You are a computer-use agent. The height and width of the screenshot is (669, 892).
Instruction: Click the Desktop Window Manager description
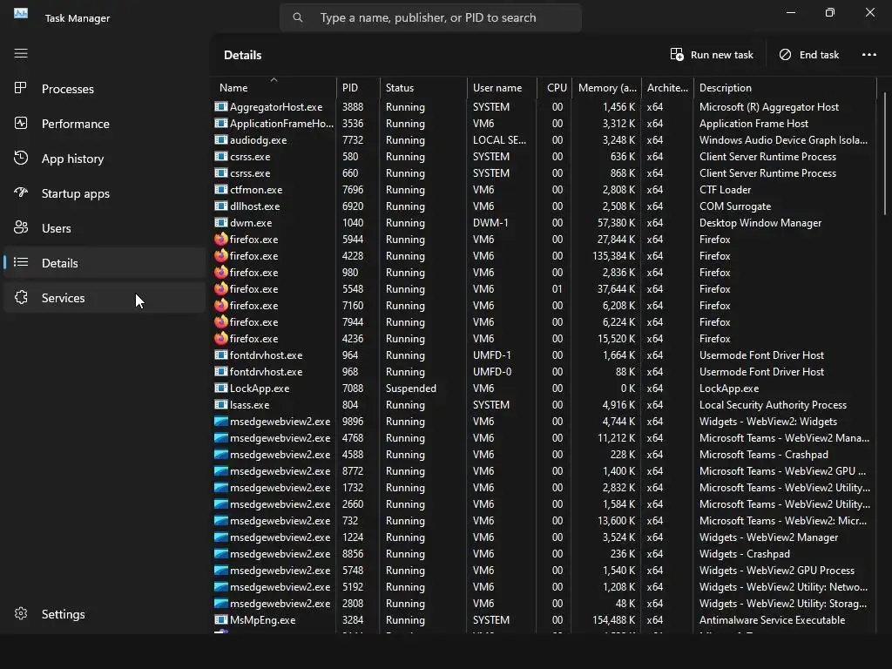click(760, 222)
